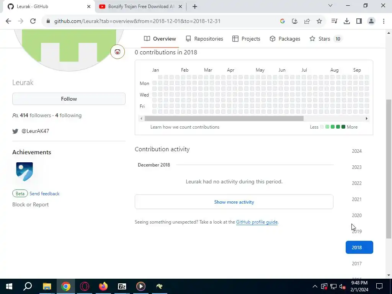Select the highlighted 2018 year button
Screen dimensions: 392x294
[x=359, y=247]
